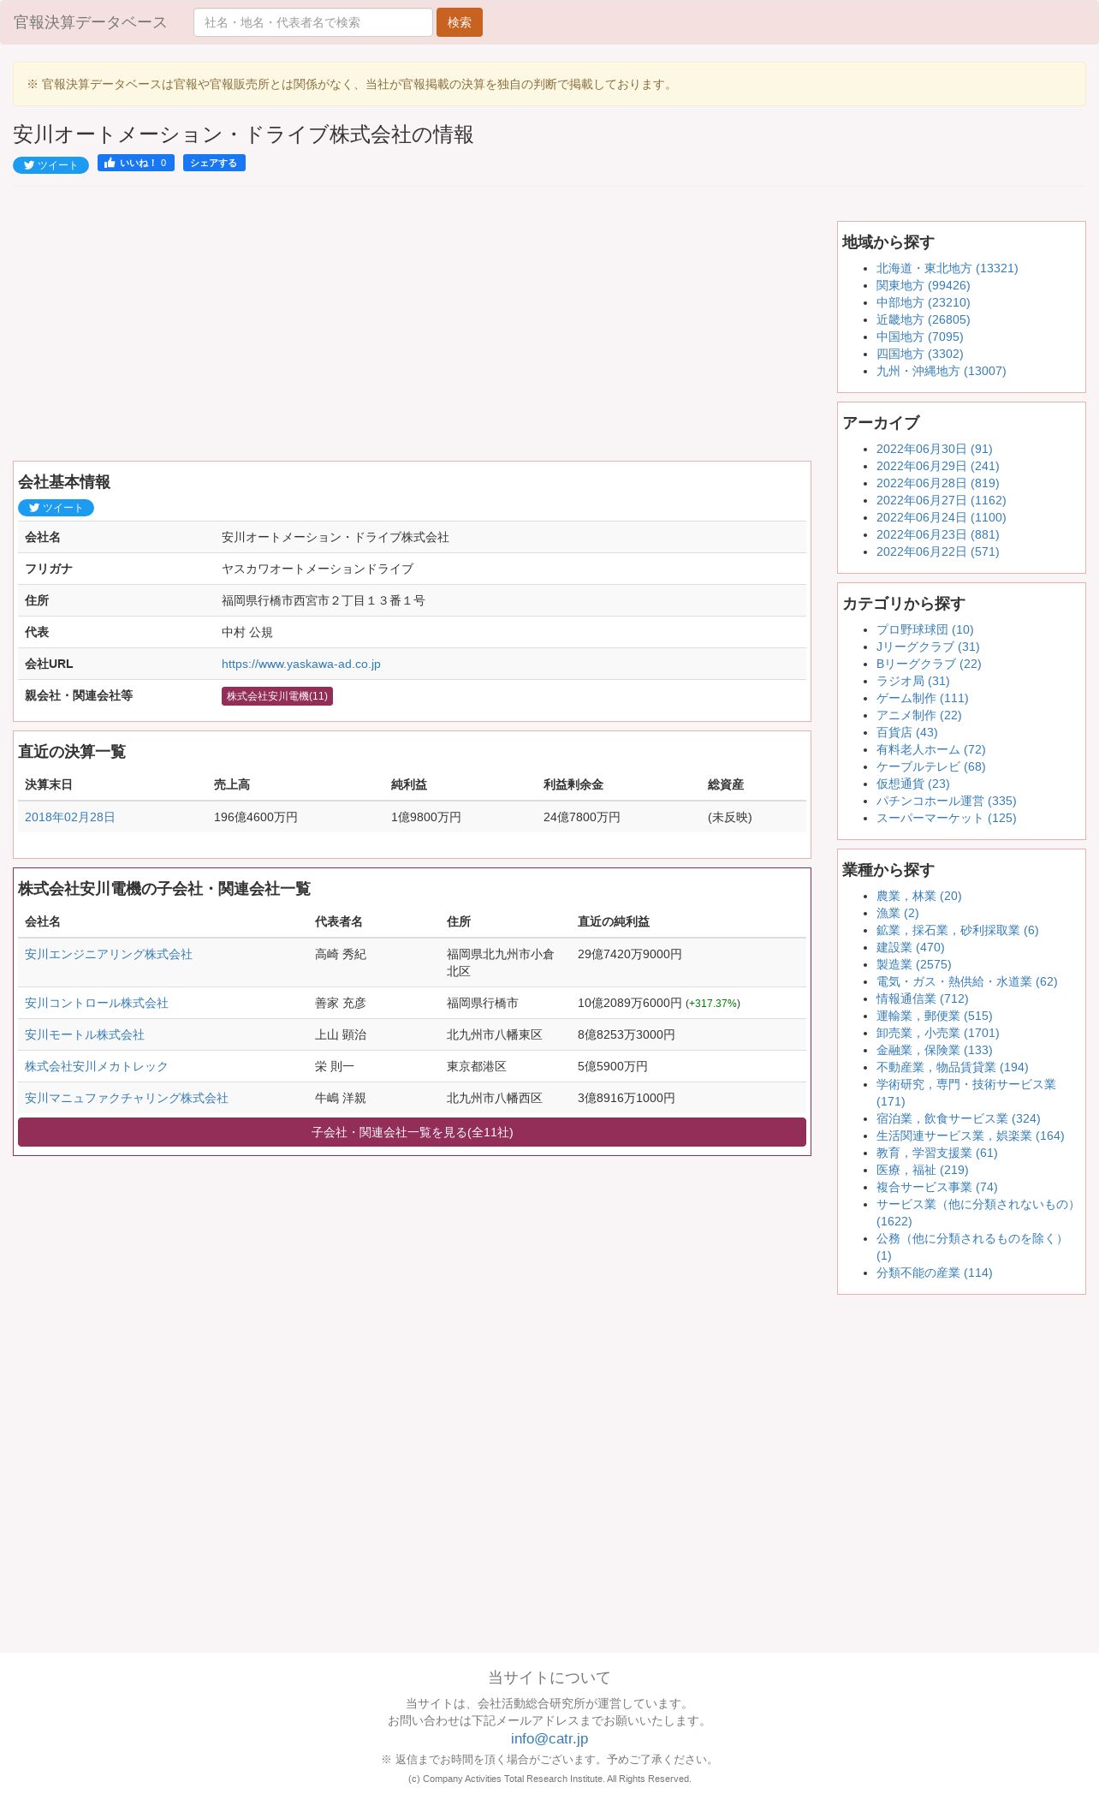Select category ケーブルテレビ (68)
1099x1794 pixels.
[931, 766]
